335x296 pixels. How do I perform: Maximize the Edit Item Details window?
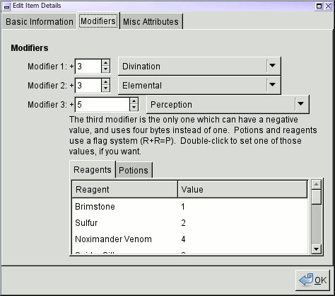(x=319, y=6)
